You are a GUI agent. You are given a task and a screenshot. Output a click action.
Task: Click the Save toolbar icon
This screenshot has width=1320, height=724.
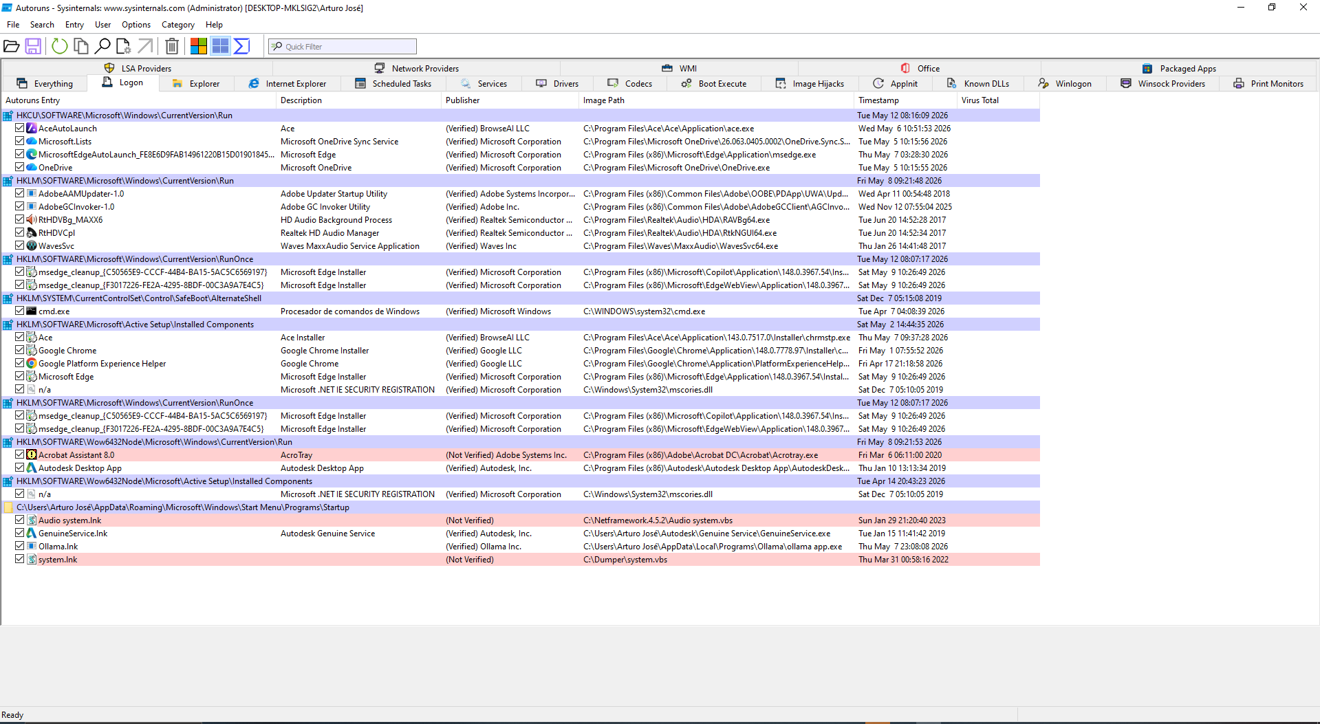click(33, 46)
